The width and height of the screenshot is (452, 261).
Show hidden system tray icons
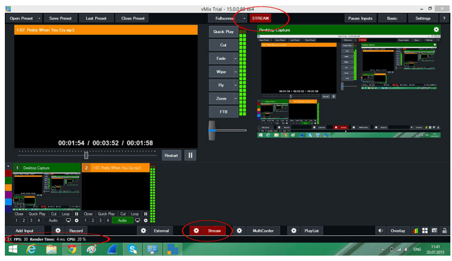click(x=383, y=250)
